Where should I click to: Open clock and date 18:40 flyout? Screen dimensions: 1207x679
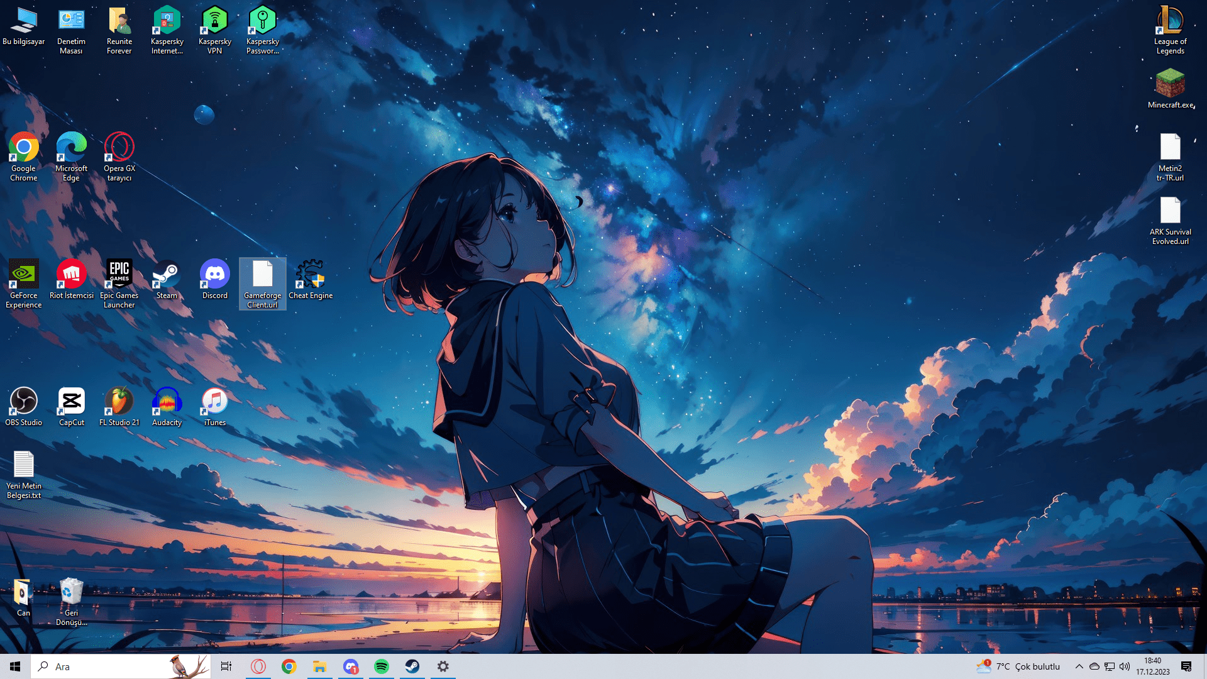[1152, 666]
